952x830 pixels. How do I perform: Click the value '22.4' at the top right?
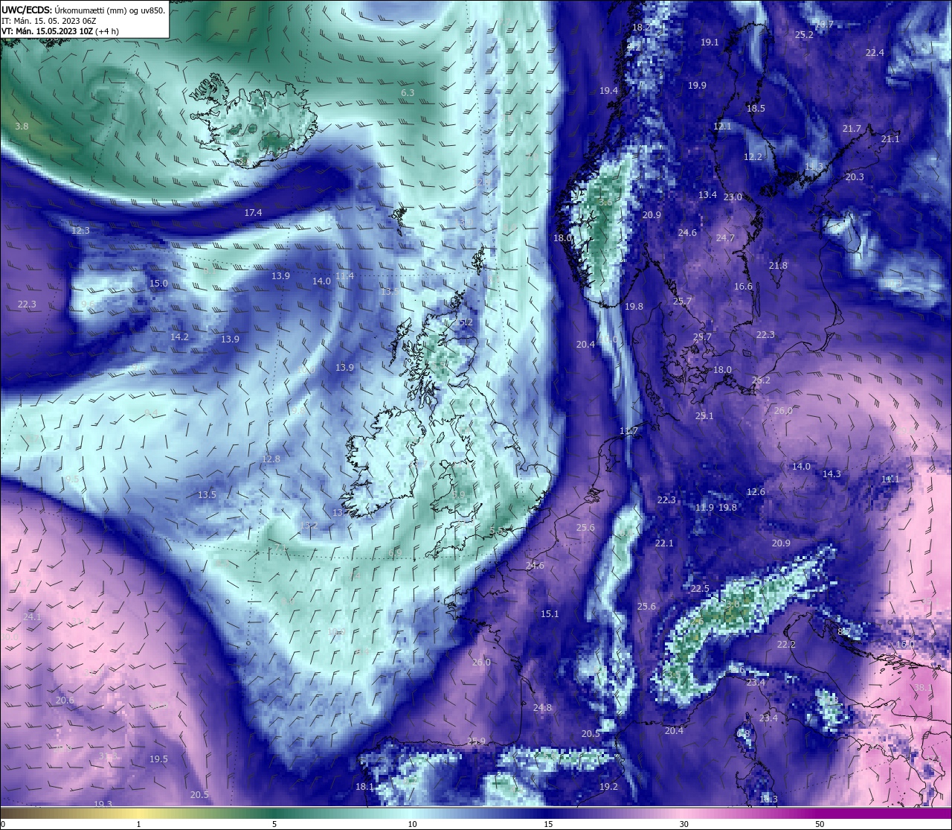point(875,53)
